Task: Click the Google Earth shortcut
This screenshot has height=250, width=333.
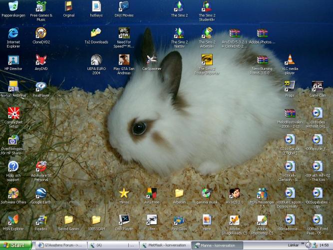Action: tap(41, 193)
